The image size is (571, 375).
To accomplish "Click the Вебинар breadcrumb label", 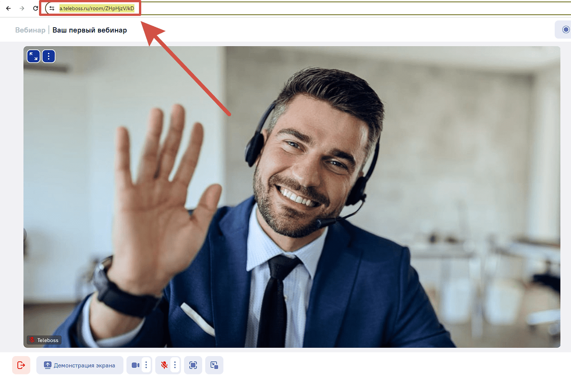I will [30, 30].
